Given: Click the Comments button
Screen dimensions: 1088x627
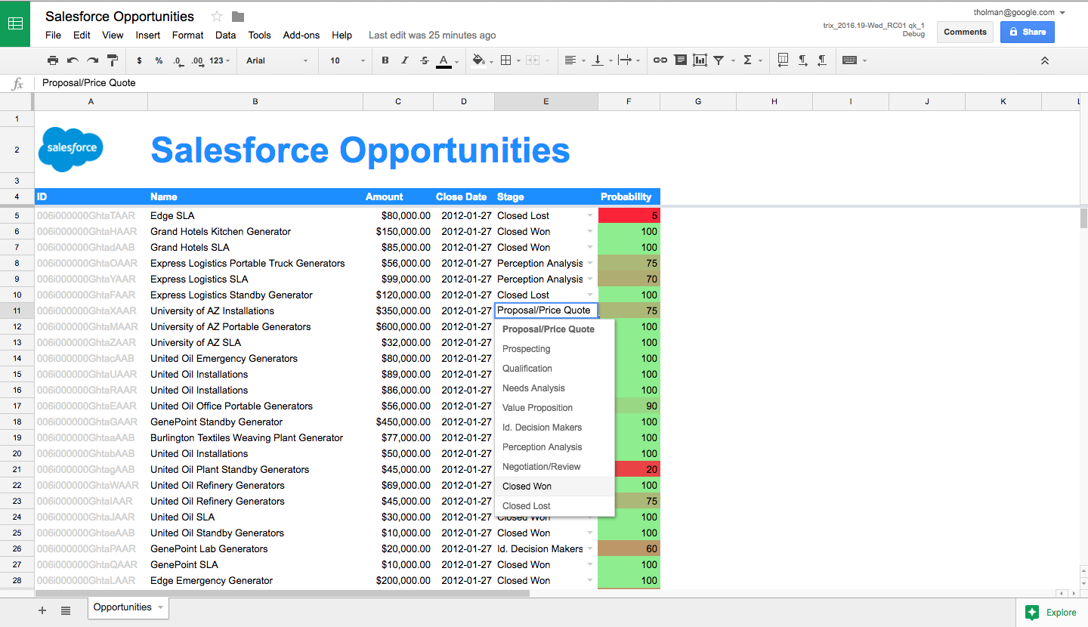Looking at the screenshot, I should click(965, 32).
